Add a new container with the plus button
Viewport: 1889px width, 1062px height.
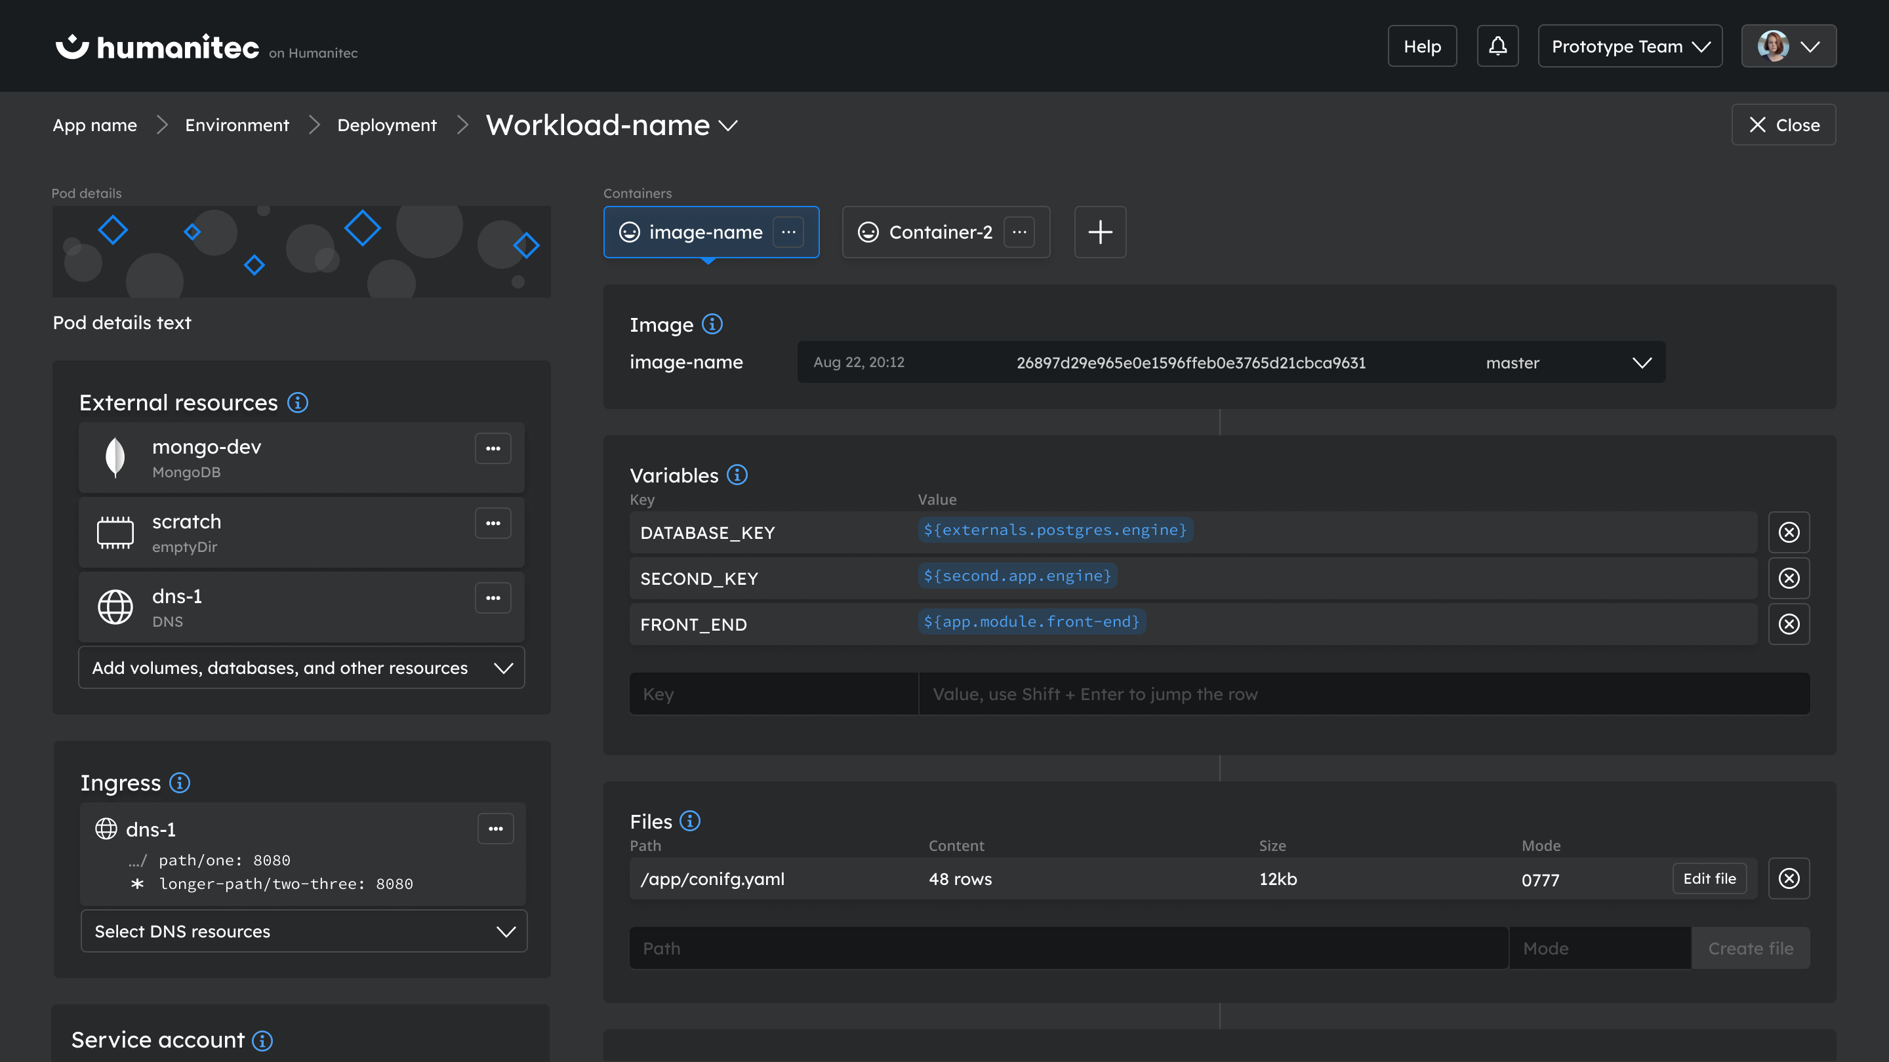pos(1099,231)
